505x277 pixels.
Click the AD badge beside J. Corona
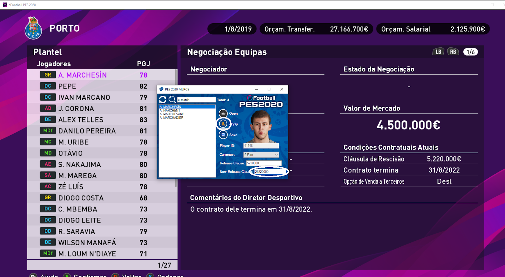(48, 108)
